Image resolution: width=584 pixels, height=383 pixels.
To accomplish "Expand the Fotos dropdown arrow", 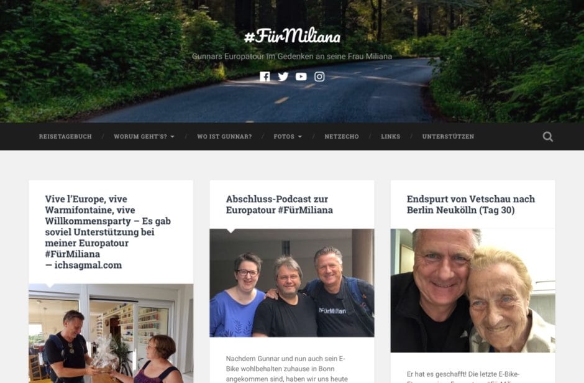I will click(300, 137).
